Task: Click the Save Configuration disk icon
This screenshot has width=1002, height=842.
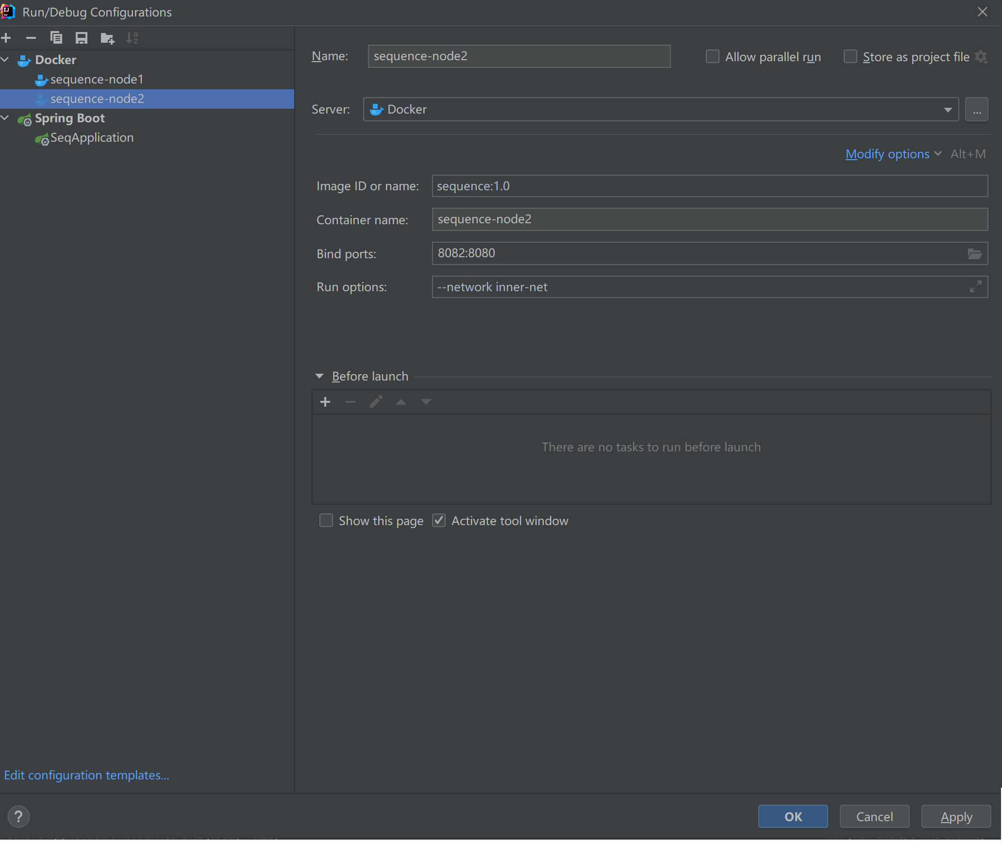Action: [82, 38]
